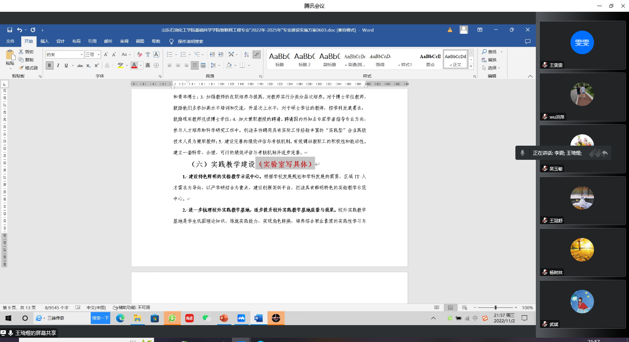This screenshot has width=629, height=342.
Task: Click the Center alignment icon
Action: point(178,66)
